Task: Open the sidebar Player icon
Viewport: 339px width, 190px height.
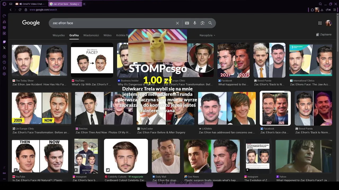Action: click(x=4, y=56)
